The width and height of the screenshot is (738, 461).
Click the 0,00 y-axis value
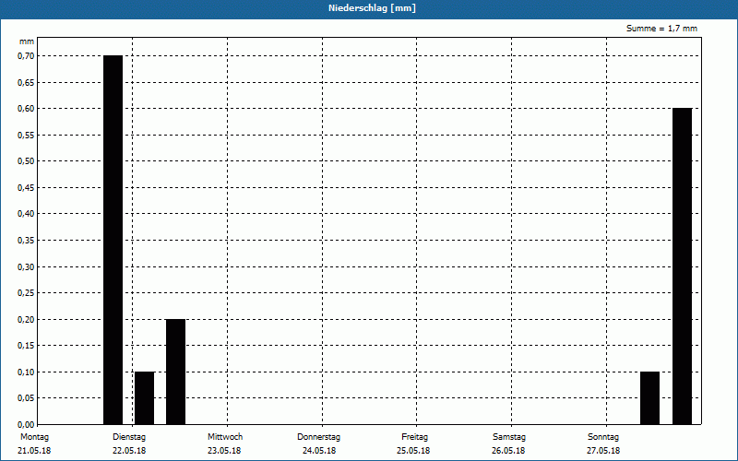pyautogui.click(x=26, y=424)
